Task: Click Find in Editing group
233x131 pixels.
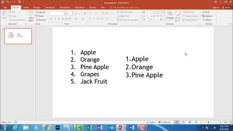Action: click(x=206, y=12)
